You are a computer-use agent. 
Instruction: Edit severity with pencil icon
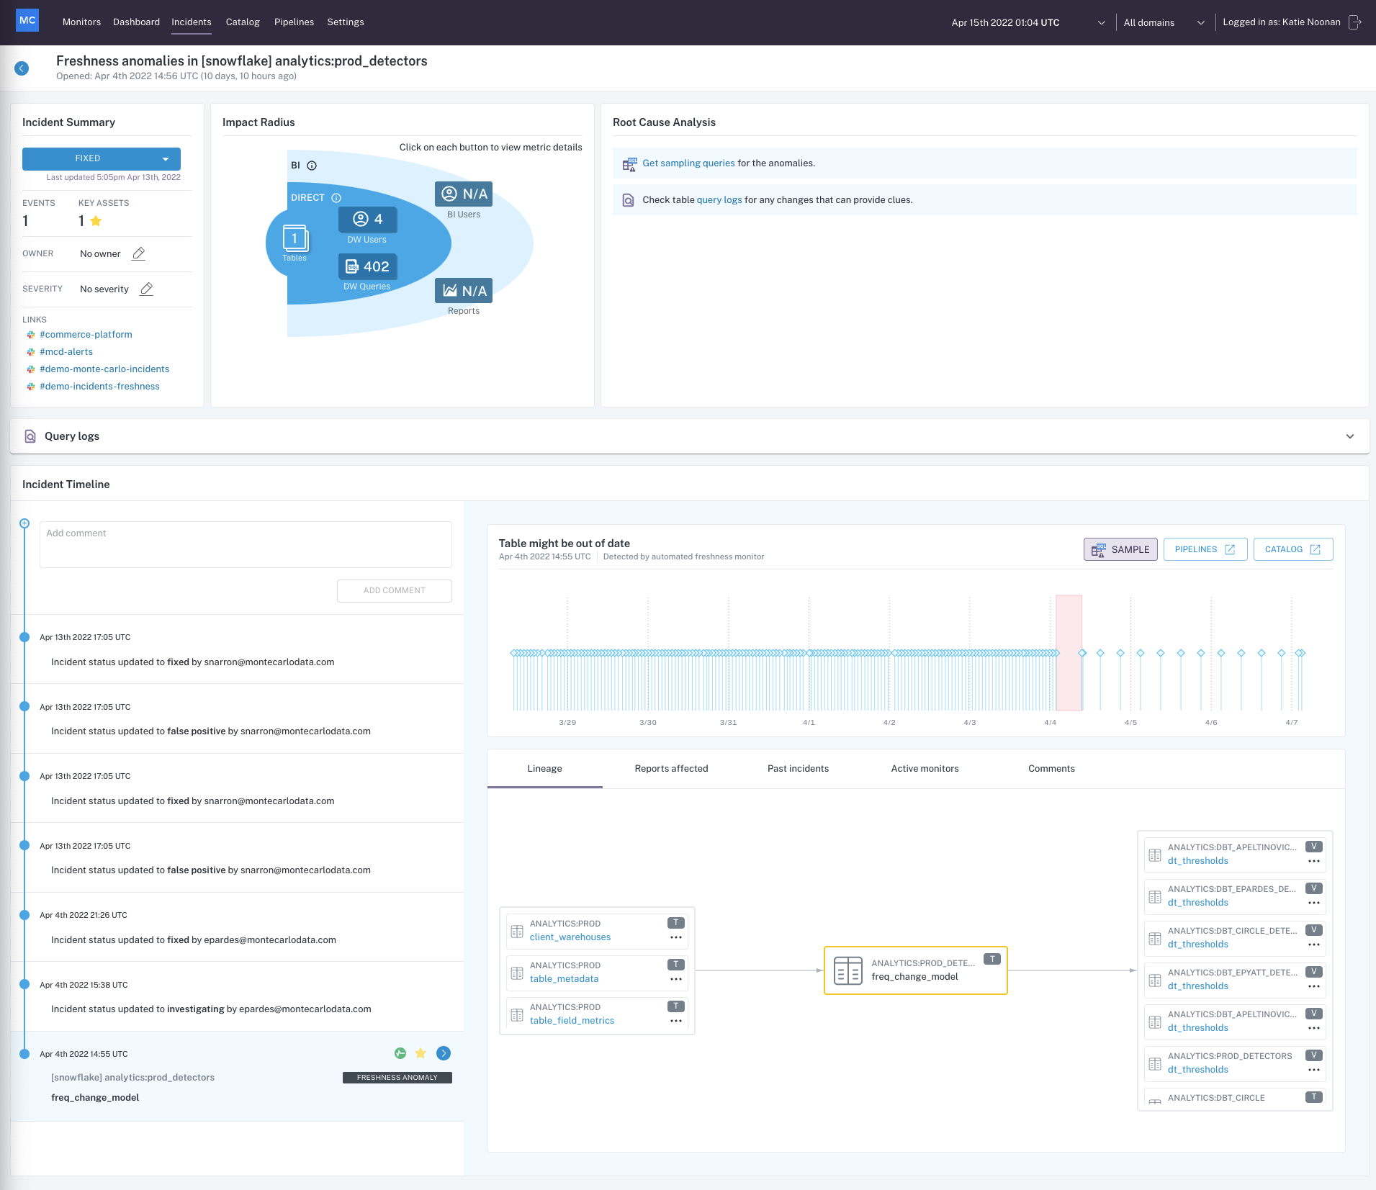[146, 289]
